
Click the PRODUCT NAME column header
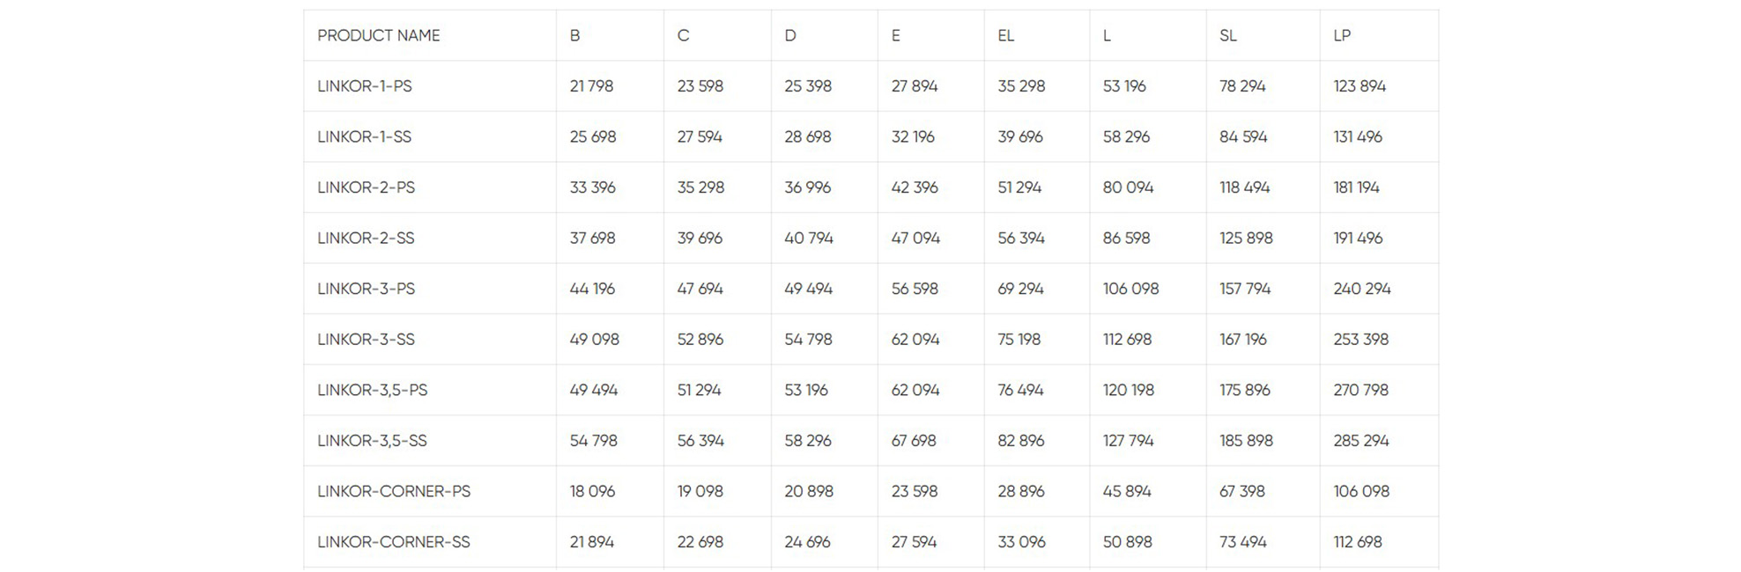(378, 35)
